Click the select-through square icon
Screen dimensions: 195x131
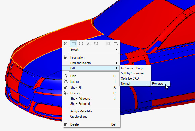click(x=108, y=44)
